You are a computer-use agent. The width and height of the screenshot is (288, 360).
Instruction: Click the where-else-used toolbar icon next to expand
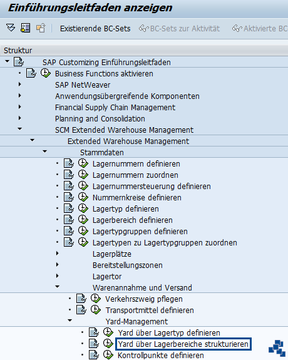(x=26, y=28)
